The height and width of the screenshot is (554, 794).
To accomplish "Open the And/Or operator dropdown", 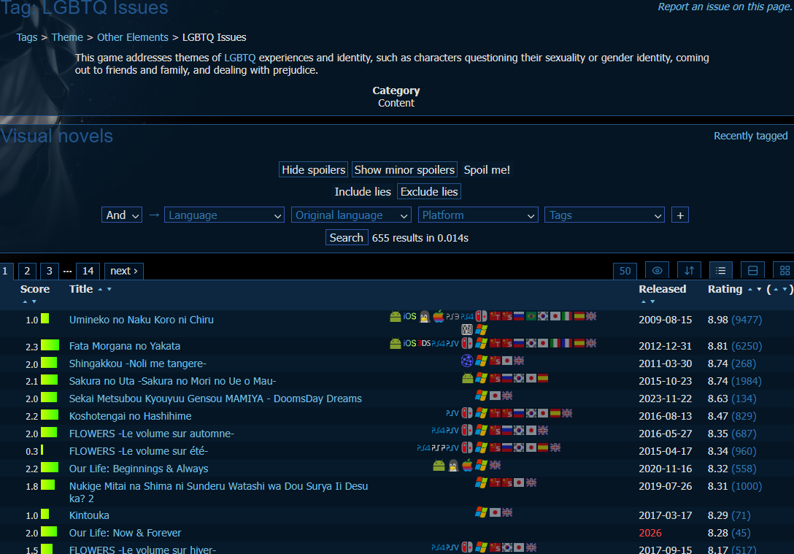I will pyautogui.click(x=122, y=215).
